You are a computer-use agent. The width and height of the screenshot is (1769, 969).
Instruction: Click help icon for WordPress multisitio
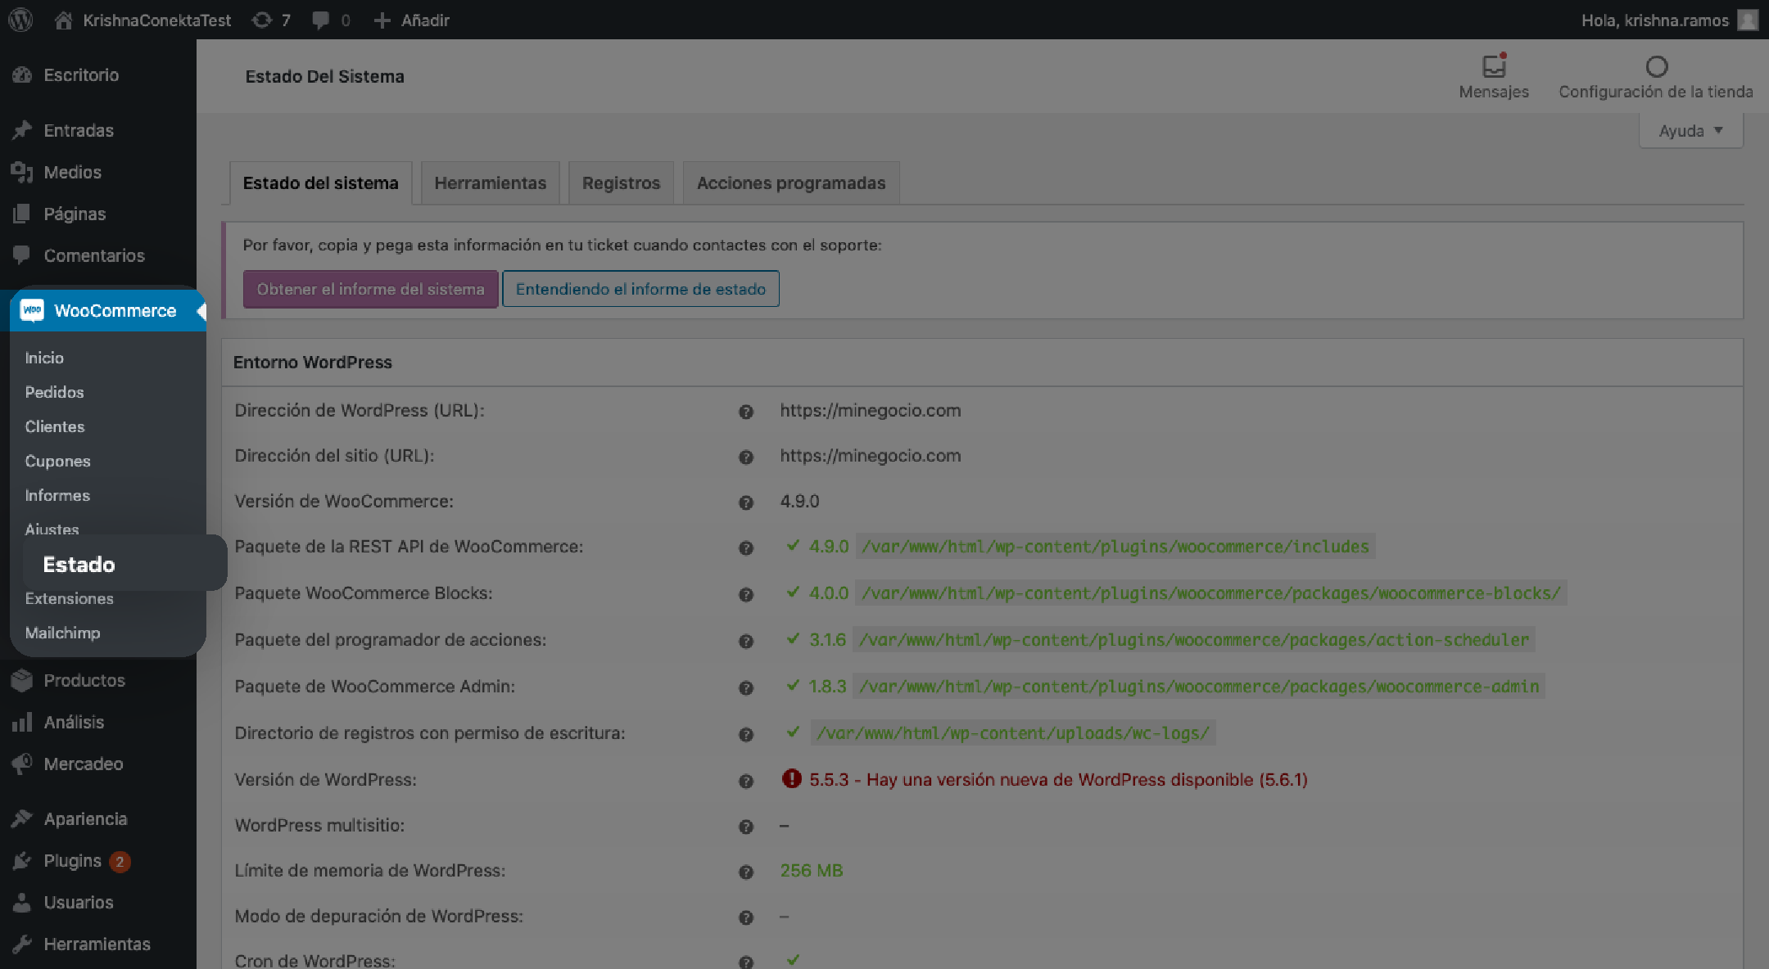745,827
